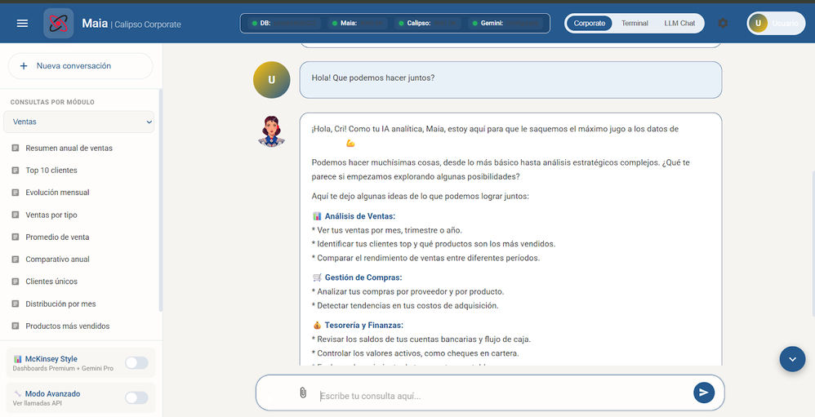This screenshot has height=417, width=815.
Task: Start a Nueva conversación
Action: pyautogui.click(x=81, y=66)
